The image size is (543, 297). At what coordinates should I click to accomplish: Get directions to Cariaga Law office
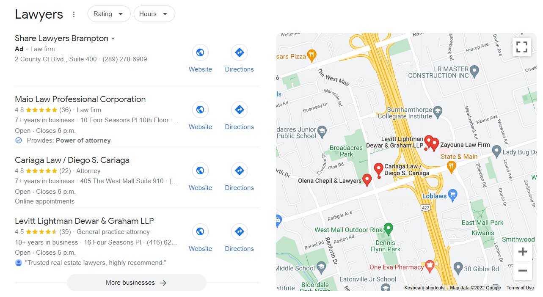tap(239, 171)
